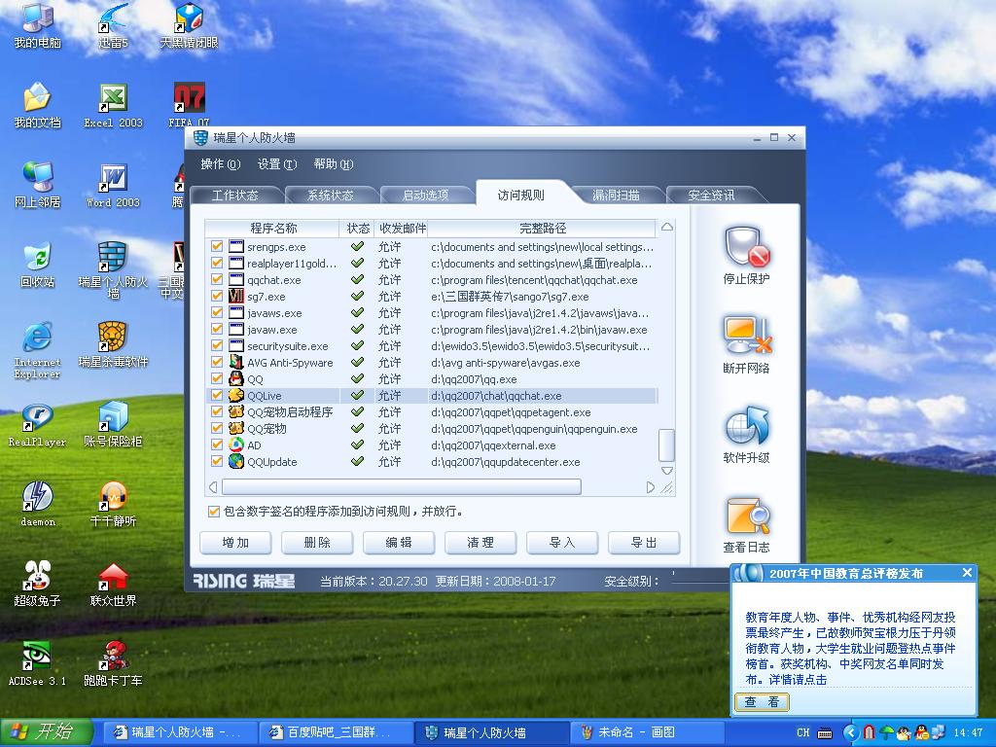Uncheck the javaws.exe rule checkbox
This screenshot has width=996, height=747.
coord(217,312)
